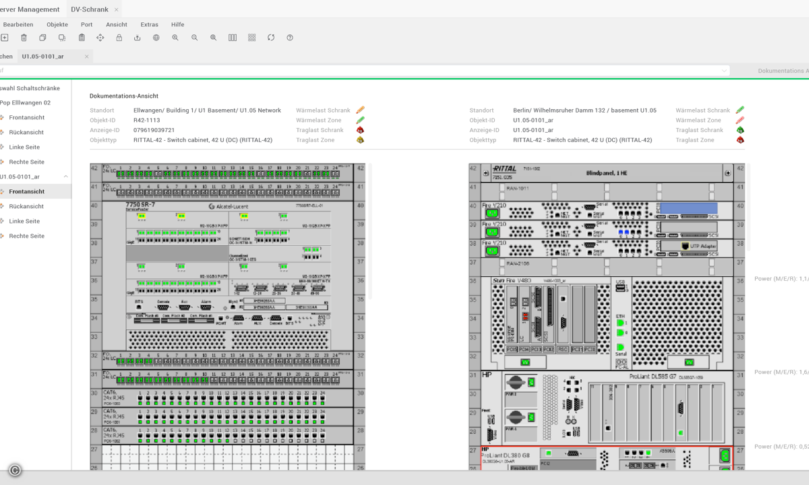Screen dimensions: 809x485
Task: Click Traglast Zone weight icon for Berlin cabinet
Action: [x=740, y=140]
